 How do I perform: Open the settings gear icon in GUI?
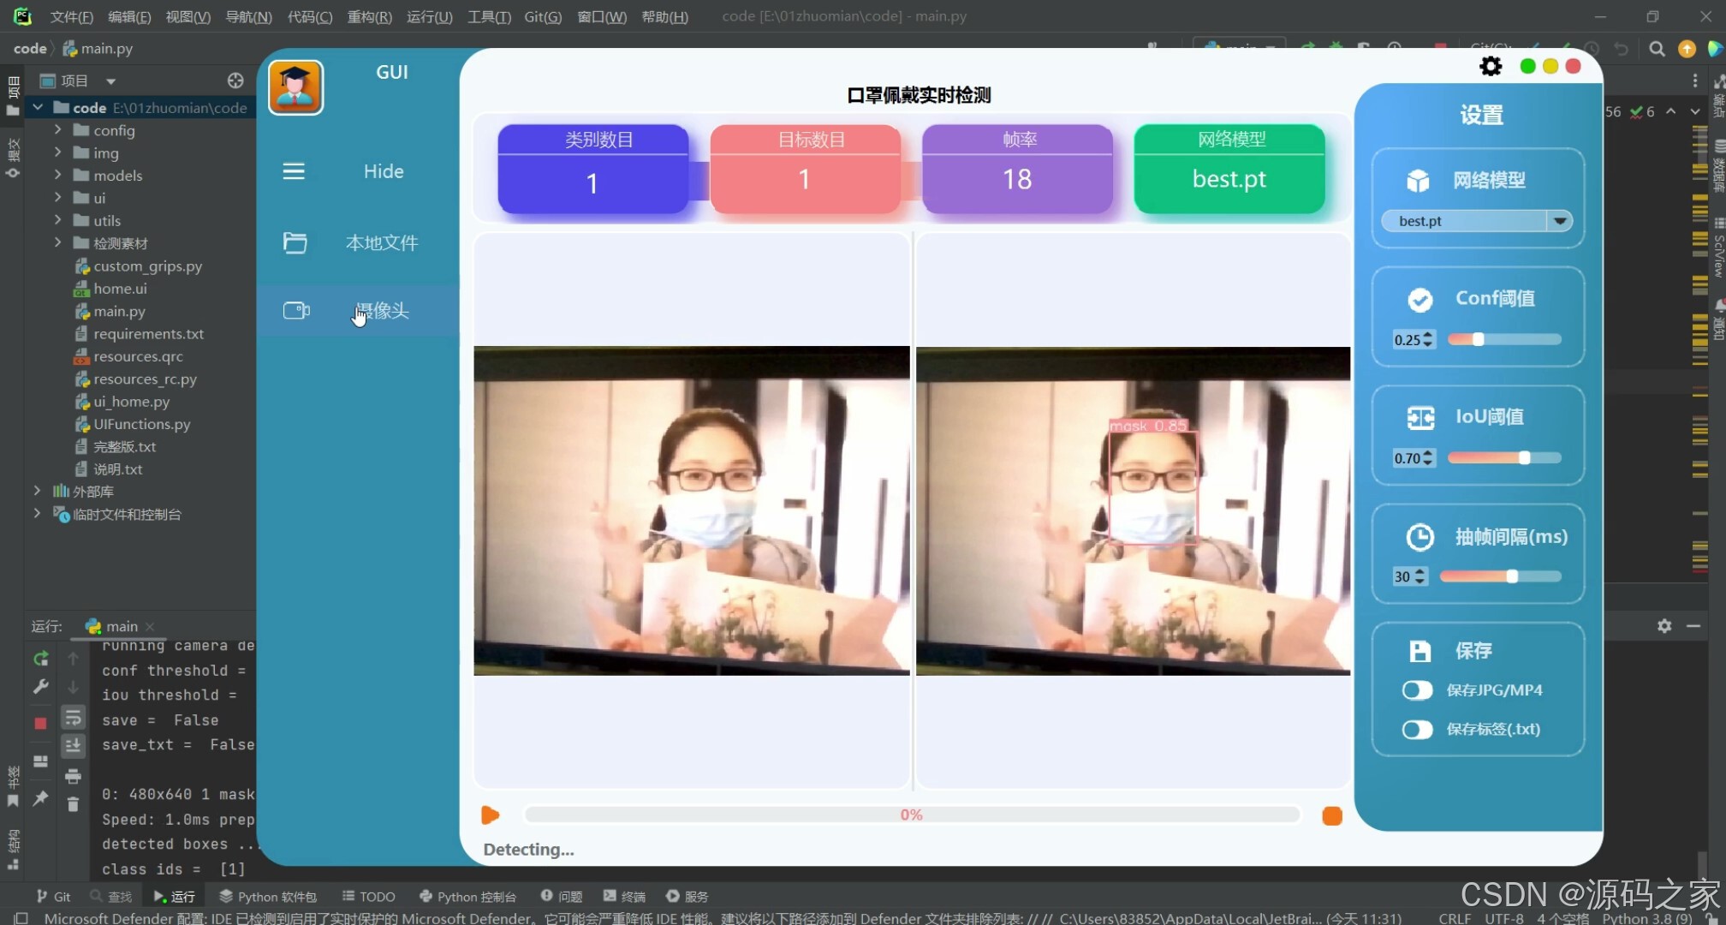click(1491, 67)
